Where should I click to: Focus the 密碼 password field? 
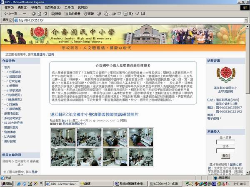point(225,151)
